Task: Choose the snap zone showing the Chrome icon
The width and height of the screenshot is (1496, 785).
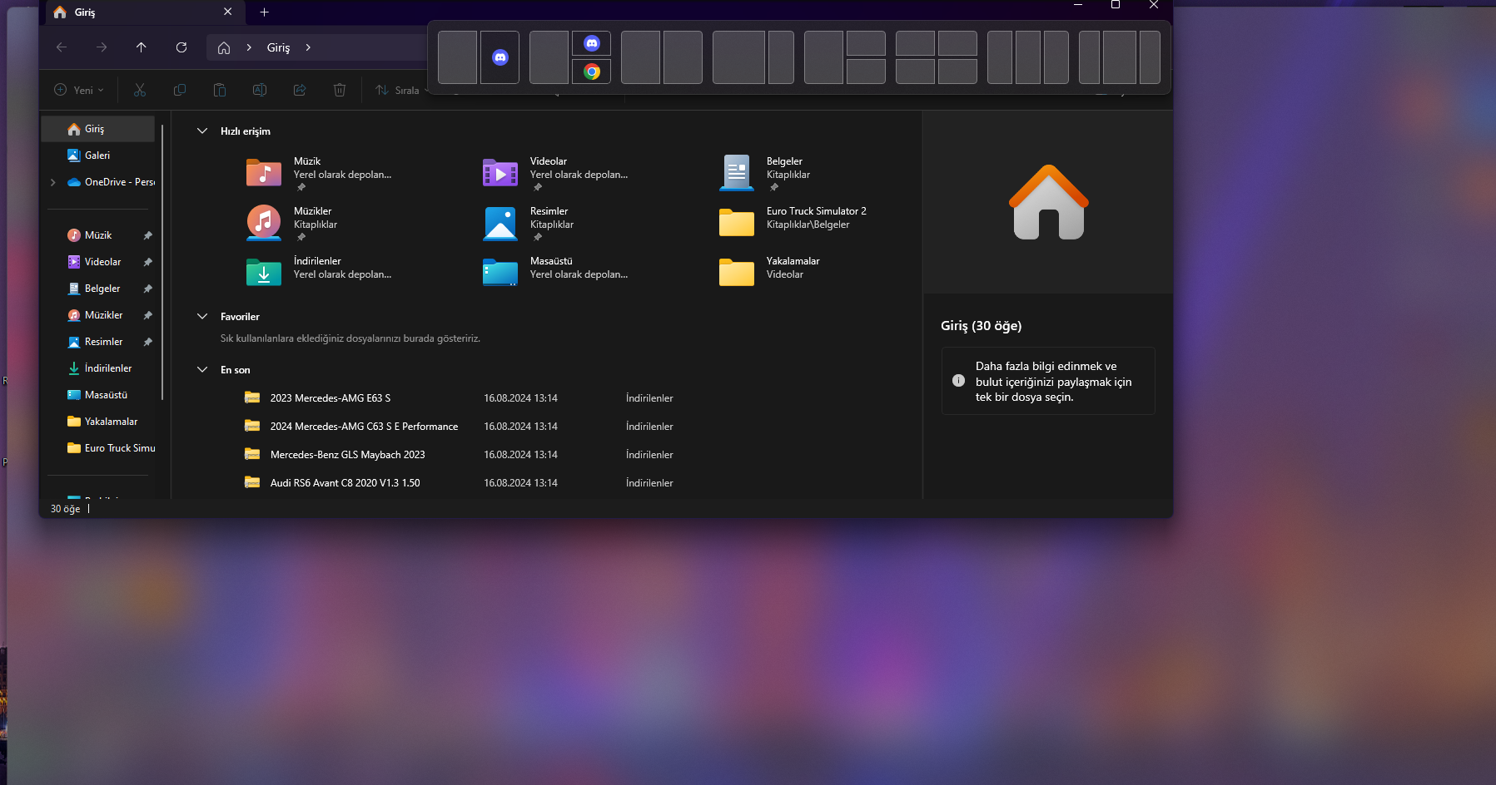Action: (x=592, y=72)
